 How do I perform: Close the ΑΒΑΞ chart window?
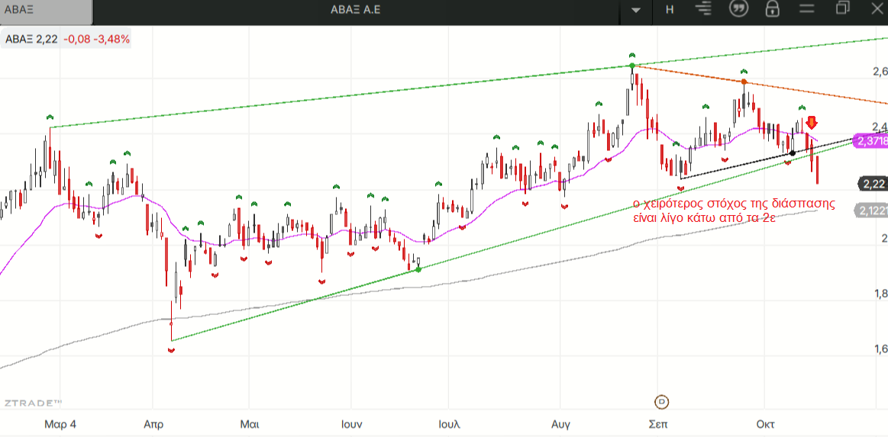tap(877, 8)
